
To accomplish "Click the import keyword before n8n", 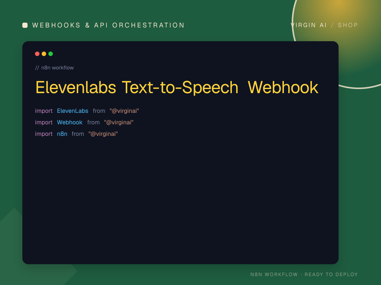I will click(44, 134).
